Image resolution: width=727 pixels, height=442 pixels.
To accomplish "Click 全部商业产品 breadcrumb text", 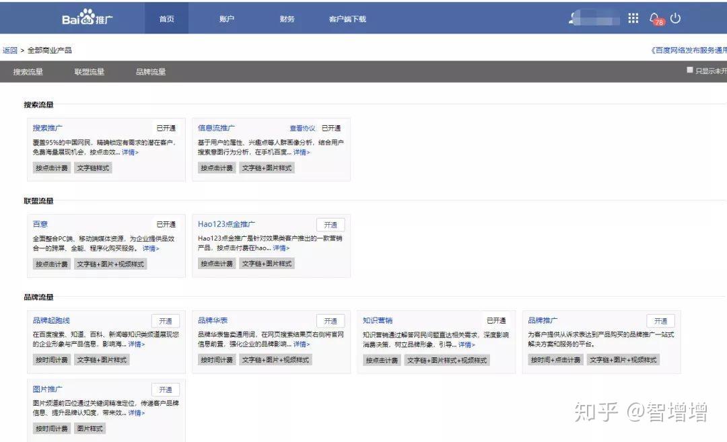I will pyautogui.click(x=50, y=50).
